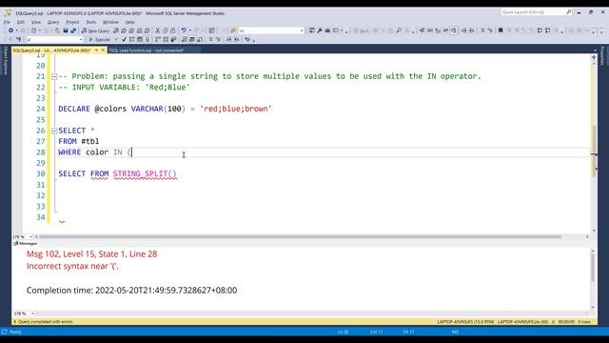Open the editor zoom 178% dropdown

(x=30, y=236)
